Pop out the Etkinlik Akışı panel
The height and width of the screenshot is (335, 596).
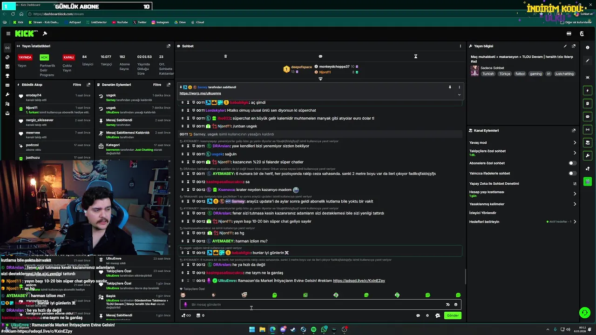[88, 85]
